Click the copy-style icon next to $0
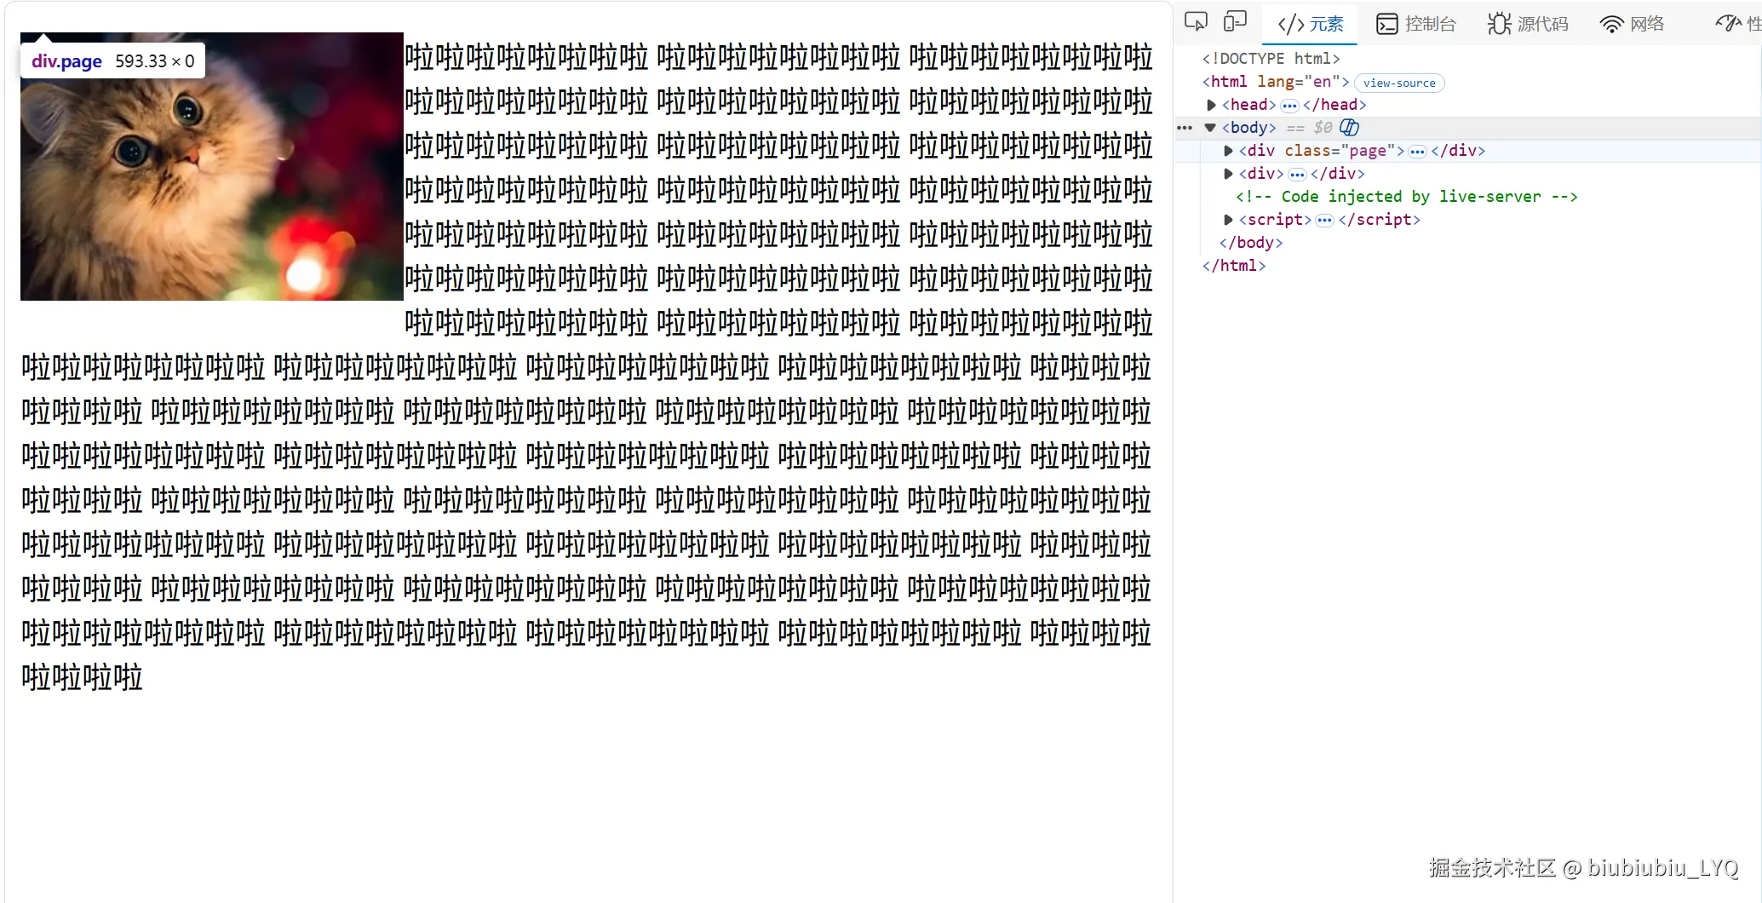This screenshot has height=903, width=1762. pos(1349,128)
